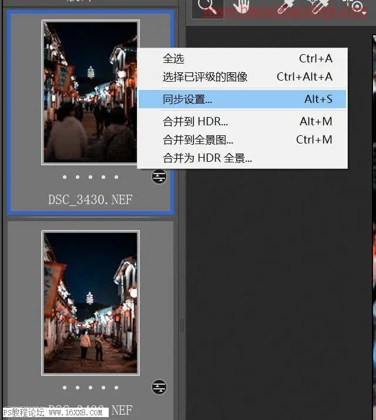
Task: Set fifth rating dot under the second thumbnail
Action: coord(116,388)
